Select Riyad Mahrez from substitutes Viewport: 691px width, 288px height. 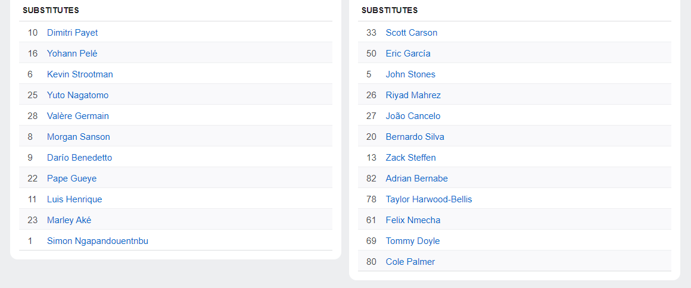pos(413,95)
